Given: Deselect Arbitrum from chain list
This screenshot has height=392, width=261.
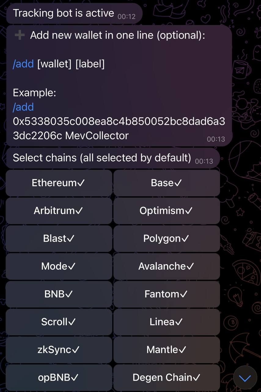Looking at the screenshot, I should point(58,210).
